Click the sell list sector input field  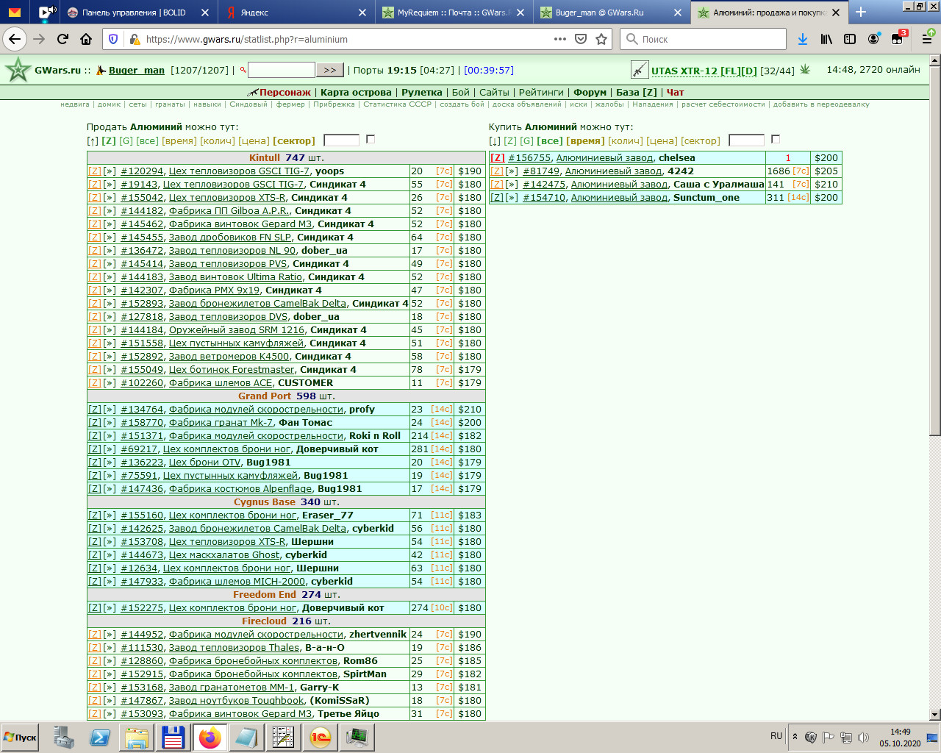pos(341,140)
